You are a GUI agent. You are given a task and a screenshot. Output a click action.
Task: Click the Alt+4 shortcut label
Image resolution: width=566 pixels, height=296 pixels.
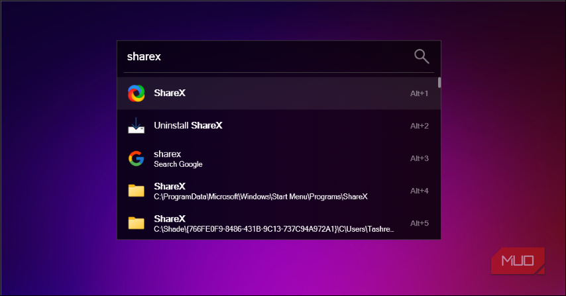coord(420,191)
